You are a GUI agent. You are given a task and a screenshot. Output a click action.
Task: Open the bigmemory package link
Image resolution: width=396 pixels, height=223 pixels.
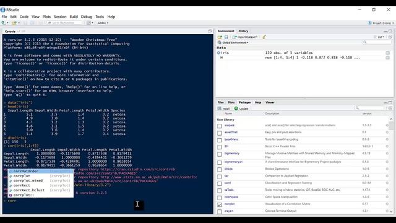(x=232, y=153)
